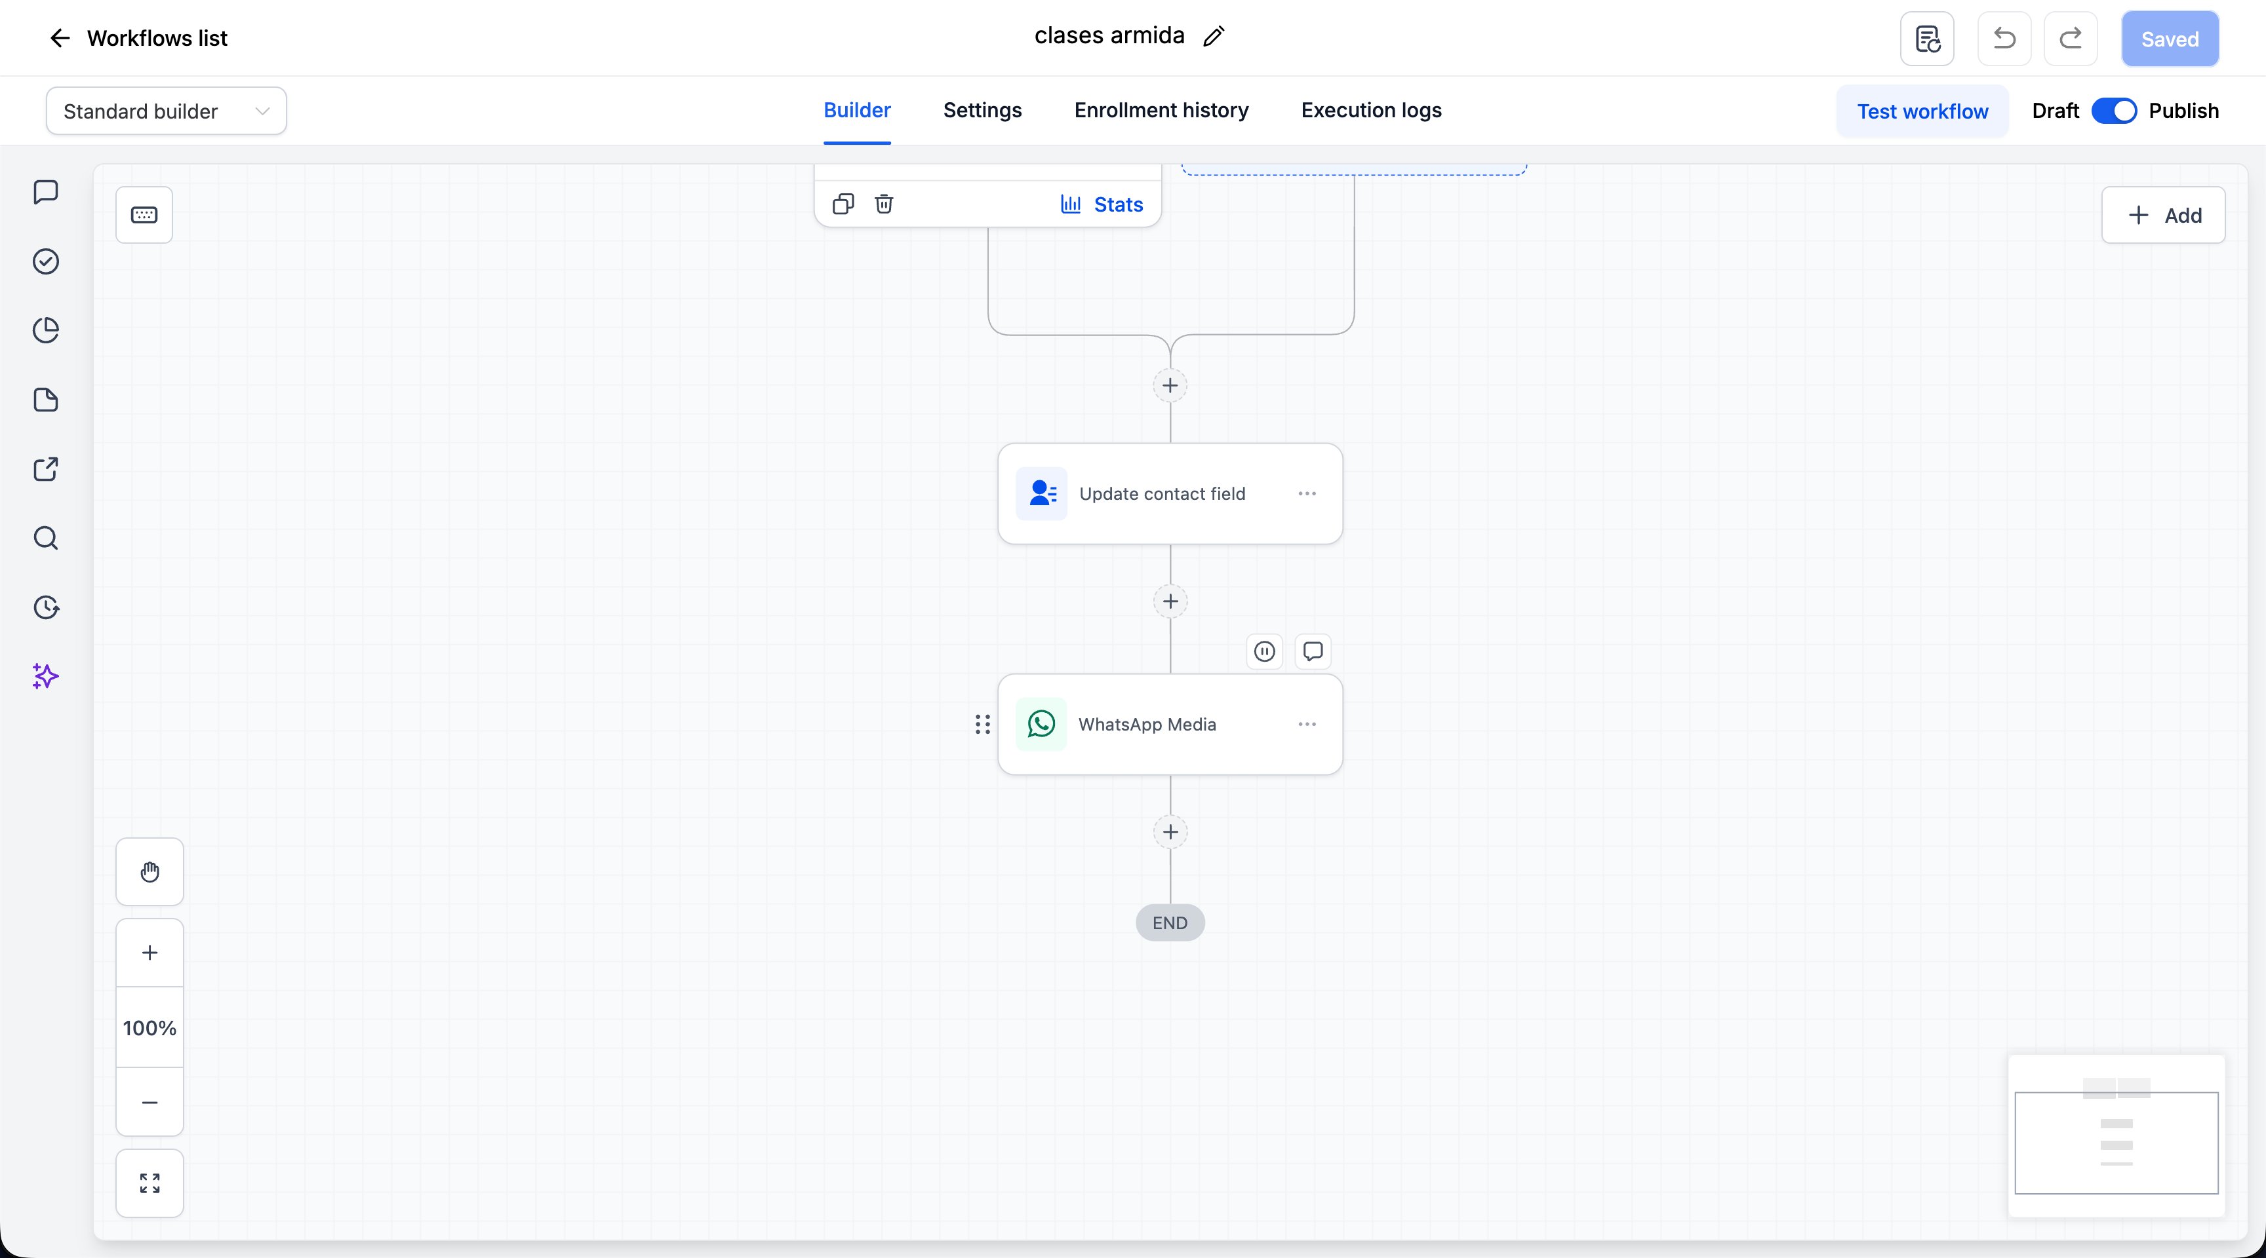Open the comments icon in left sidebar
This screenshot has height=1258, width=2266.
coord(46,191)
